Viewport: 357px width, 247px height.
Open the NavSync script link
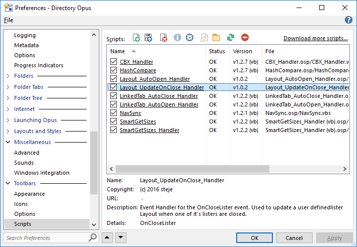point(130,113)
